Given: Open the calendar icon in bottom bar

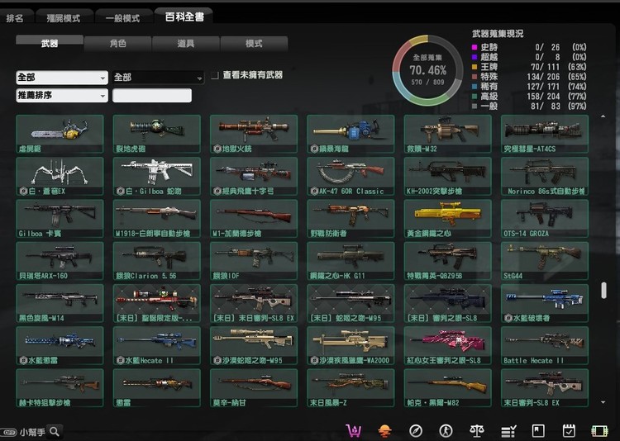Looking at the screenshot, I should click(x=569, y=431).
